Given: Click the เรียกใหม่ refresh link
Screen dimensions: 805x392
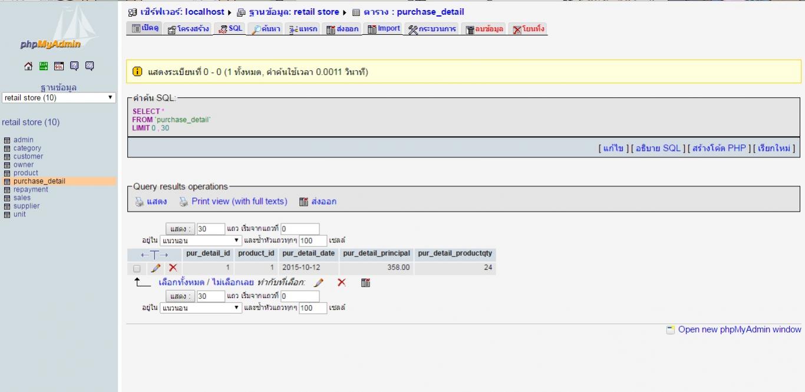Looking at the screenshot, I should (x=774, y=149).
